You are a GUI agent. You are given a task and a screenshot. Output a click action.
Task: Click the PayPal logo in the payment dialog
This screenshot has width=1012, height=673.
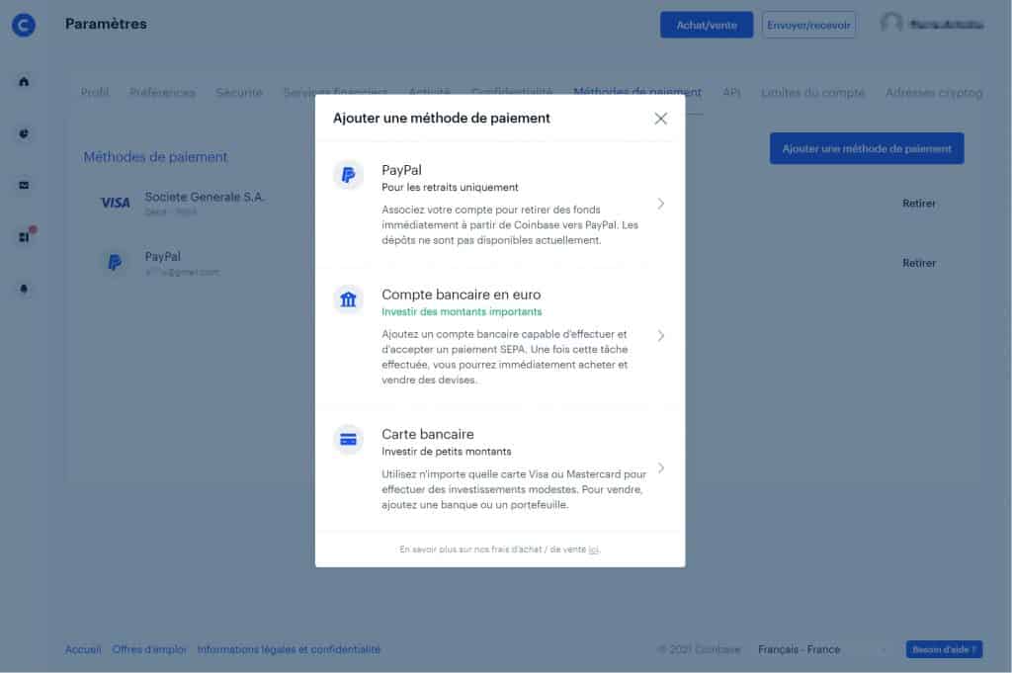point(348,174)
